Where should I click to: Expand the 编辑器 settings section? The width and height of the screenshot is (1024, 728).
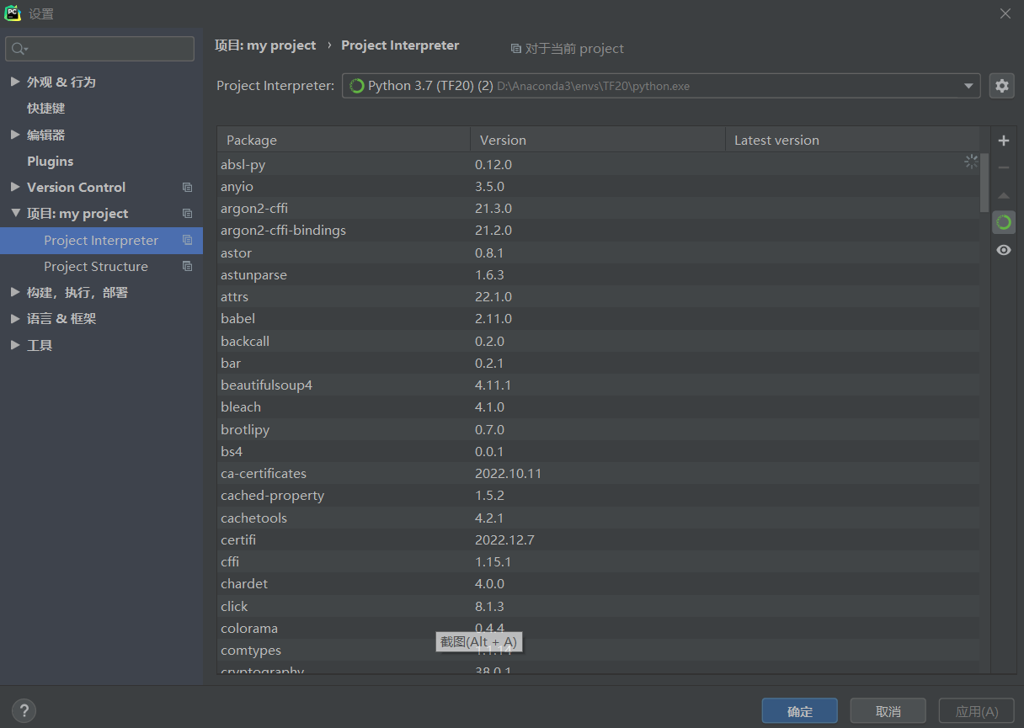click(x=15, y=135)
